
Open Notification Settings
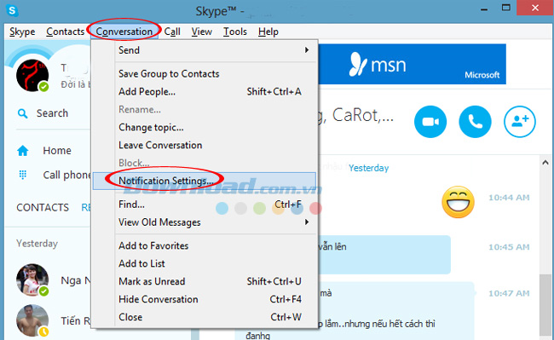pos(205,181)
